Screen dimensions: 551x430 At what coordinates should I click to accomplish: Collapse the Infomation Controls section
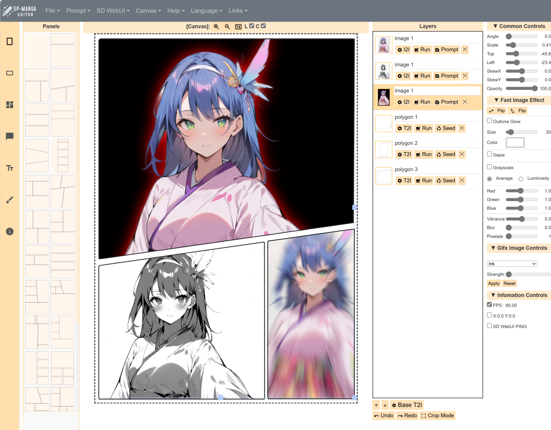[x=519, y=295]
